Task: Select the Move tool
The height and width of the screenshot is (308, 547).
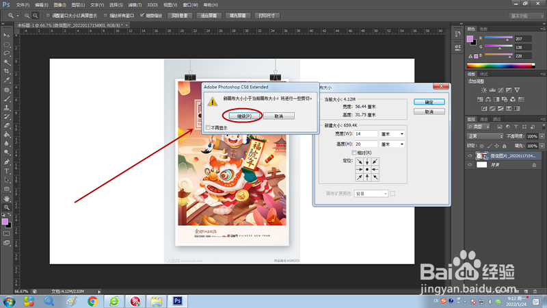Action: click(7, 36)
